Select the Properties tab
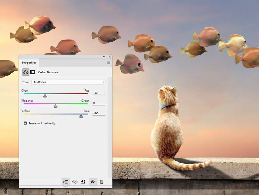 [29, 63]
